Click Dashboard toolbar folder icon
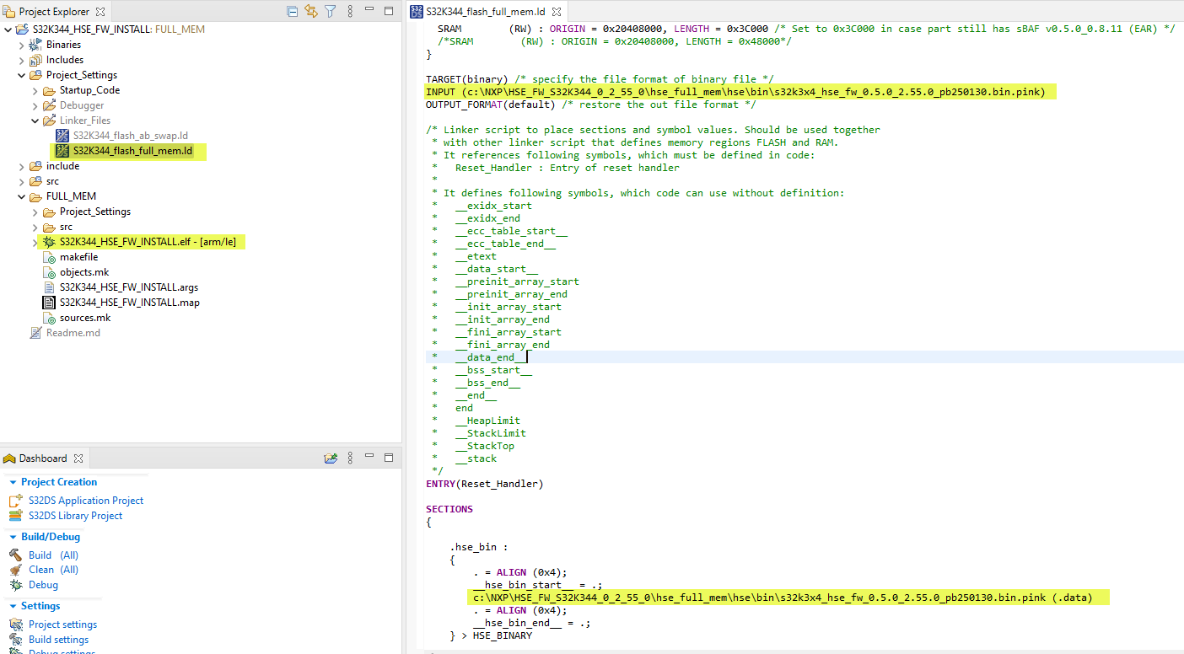 (x=331, y=458)
